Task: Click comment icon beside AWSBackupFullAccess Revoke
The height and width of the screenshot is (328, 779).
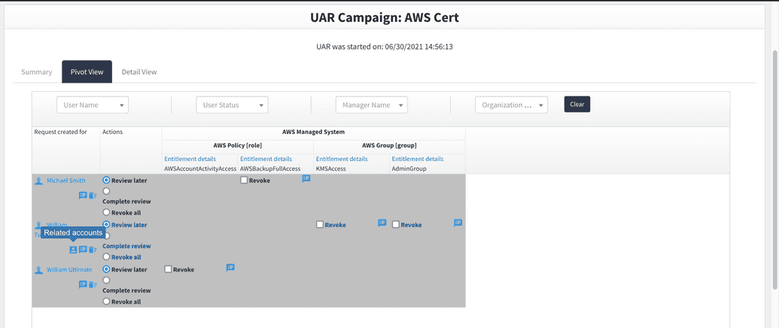Action: [306, 179]
